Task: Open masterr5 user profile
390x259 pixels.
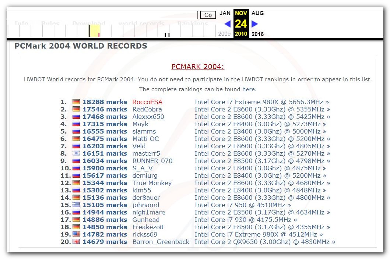Action: pyautogui.click(x=146, y=153)
